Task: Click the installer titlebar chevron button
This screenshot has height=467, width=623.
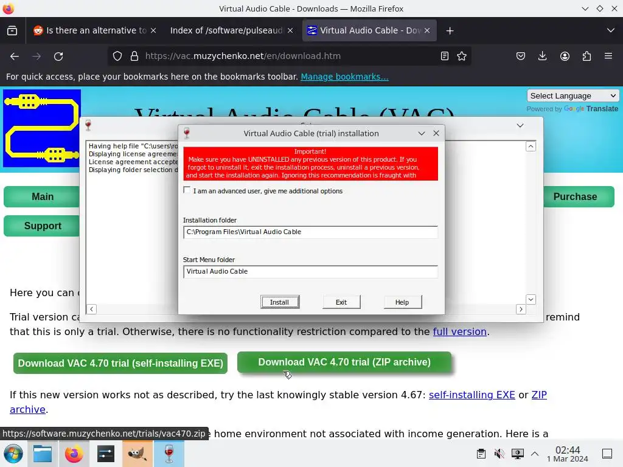Action: tap(422, 133)
